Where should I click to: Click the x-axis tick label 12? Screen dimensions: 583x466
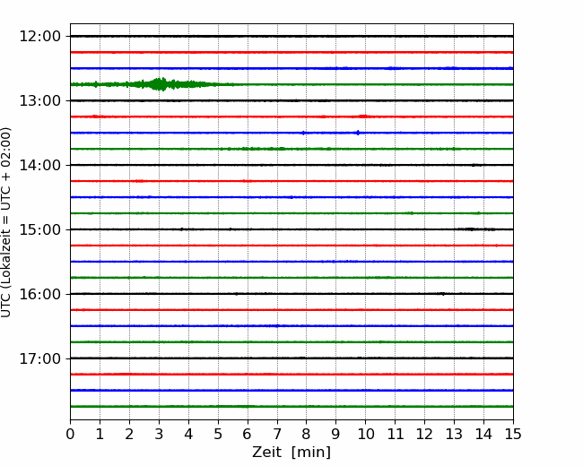coord(424,434)
